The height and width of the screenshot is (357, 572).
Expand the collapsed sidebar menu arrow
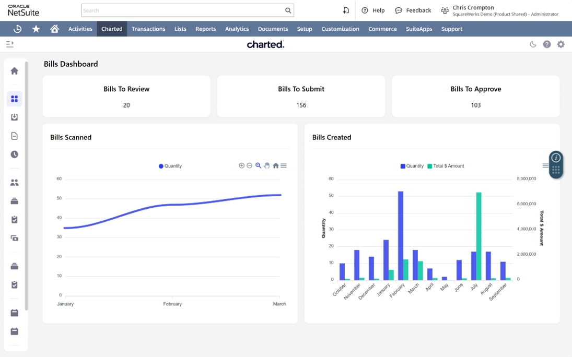pyautogui.click(x=10, y=44)
